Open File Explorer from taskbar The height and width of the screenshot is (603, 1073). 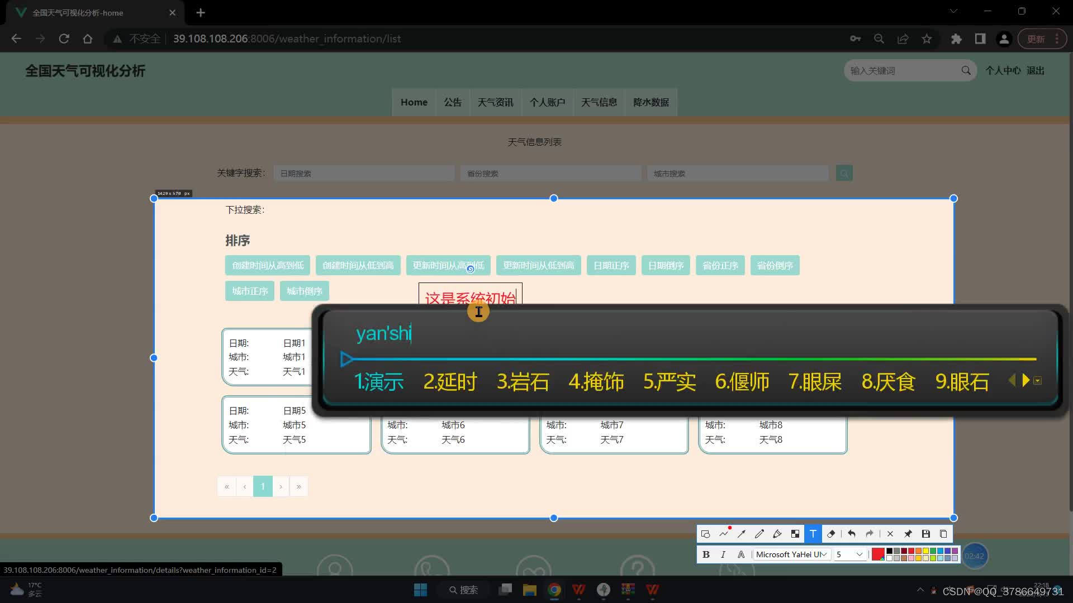coord(529,590)
